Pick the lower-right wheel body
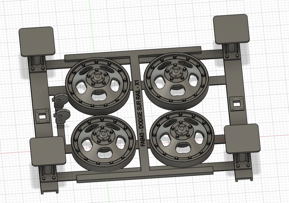This screenshot has width=289, height=203. [182, 139]
